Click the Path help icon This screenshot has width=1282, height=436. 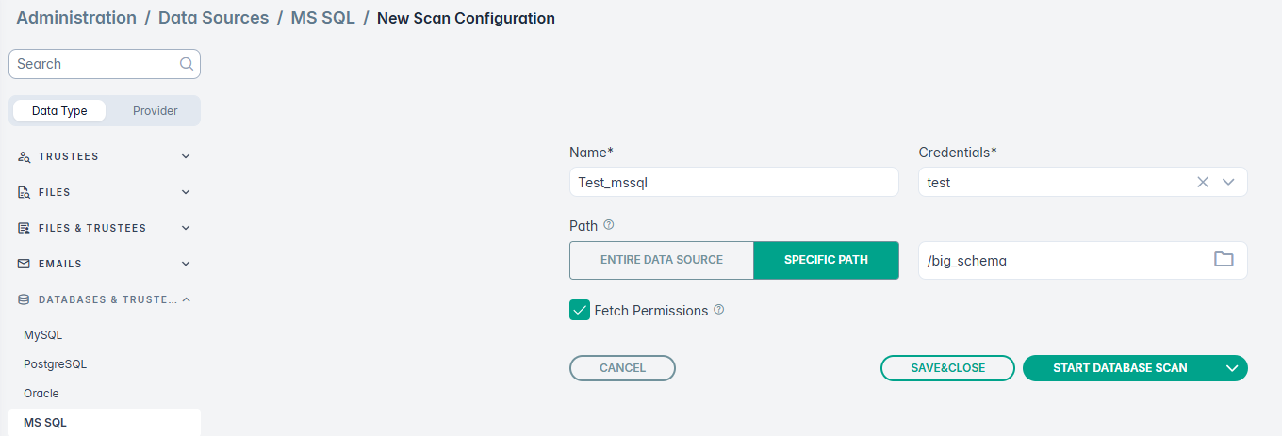[609, 225]
